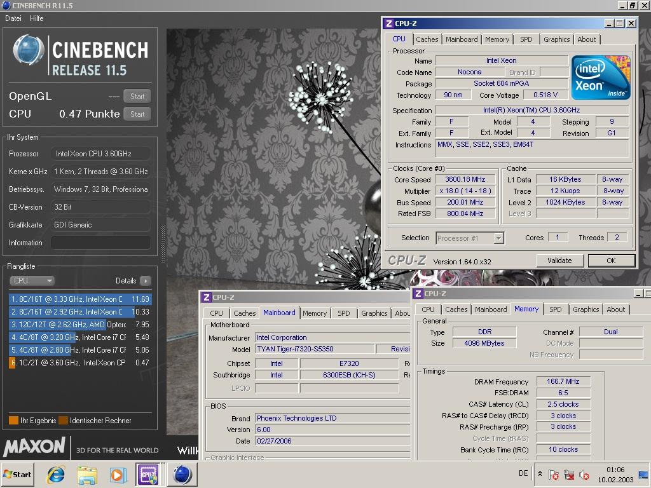Image resolution: width=651 pixels, height=488 pixels.
Task: Select ranking row 4C/8T @ 3.20 GHz
Action: [80, 337]
